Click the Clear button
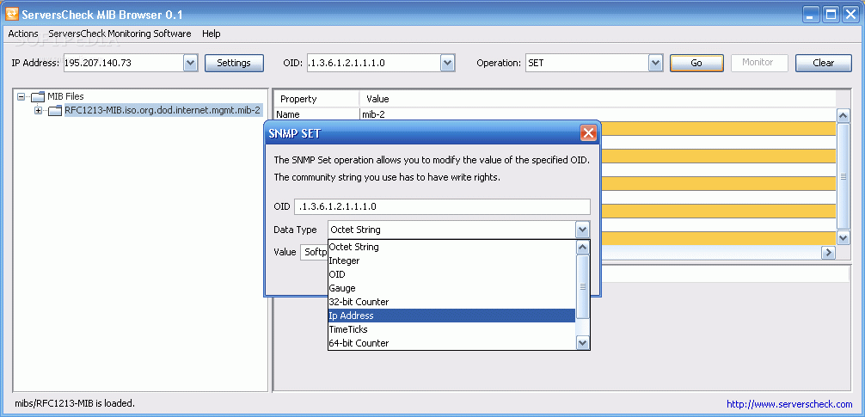Viewport: 865px width, 417px height. click(823, 63)
